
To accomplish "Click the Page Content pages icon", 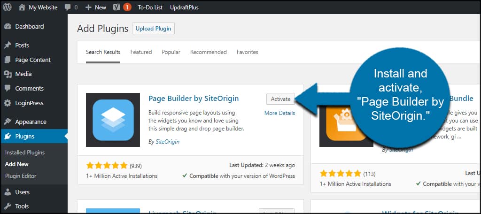I will coord(8,60).
